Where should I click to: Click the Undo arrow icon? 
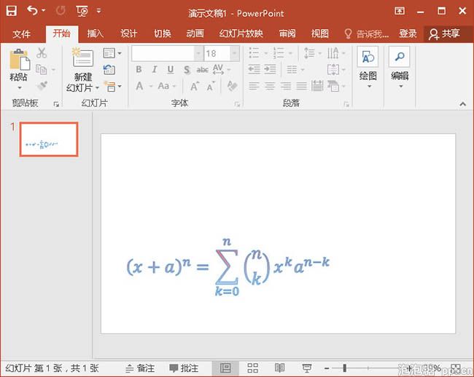33,11
